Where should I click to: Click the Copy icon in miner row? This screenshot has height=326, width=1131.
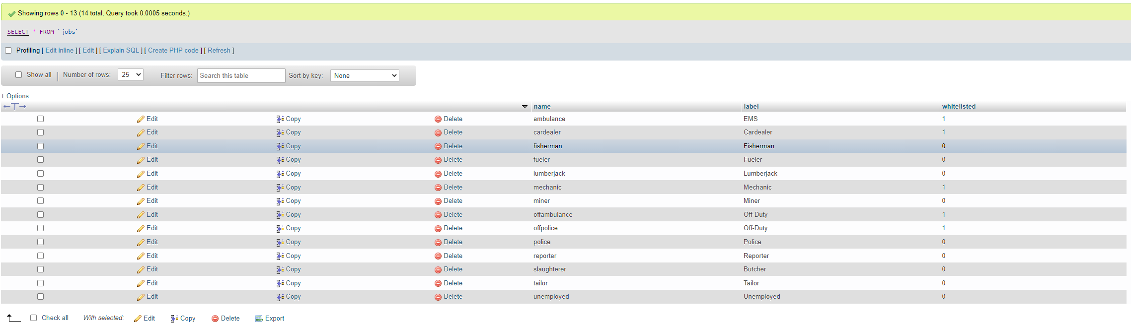(x=280, y=201)
